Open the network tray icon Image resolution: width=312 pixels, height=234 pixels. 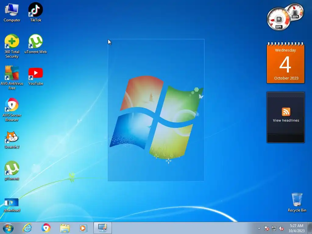pos(274,228)
